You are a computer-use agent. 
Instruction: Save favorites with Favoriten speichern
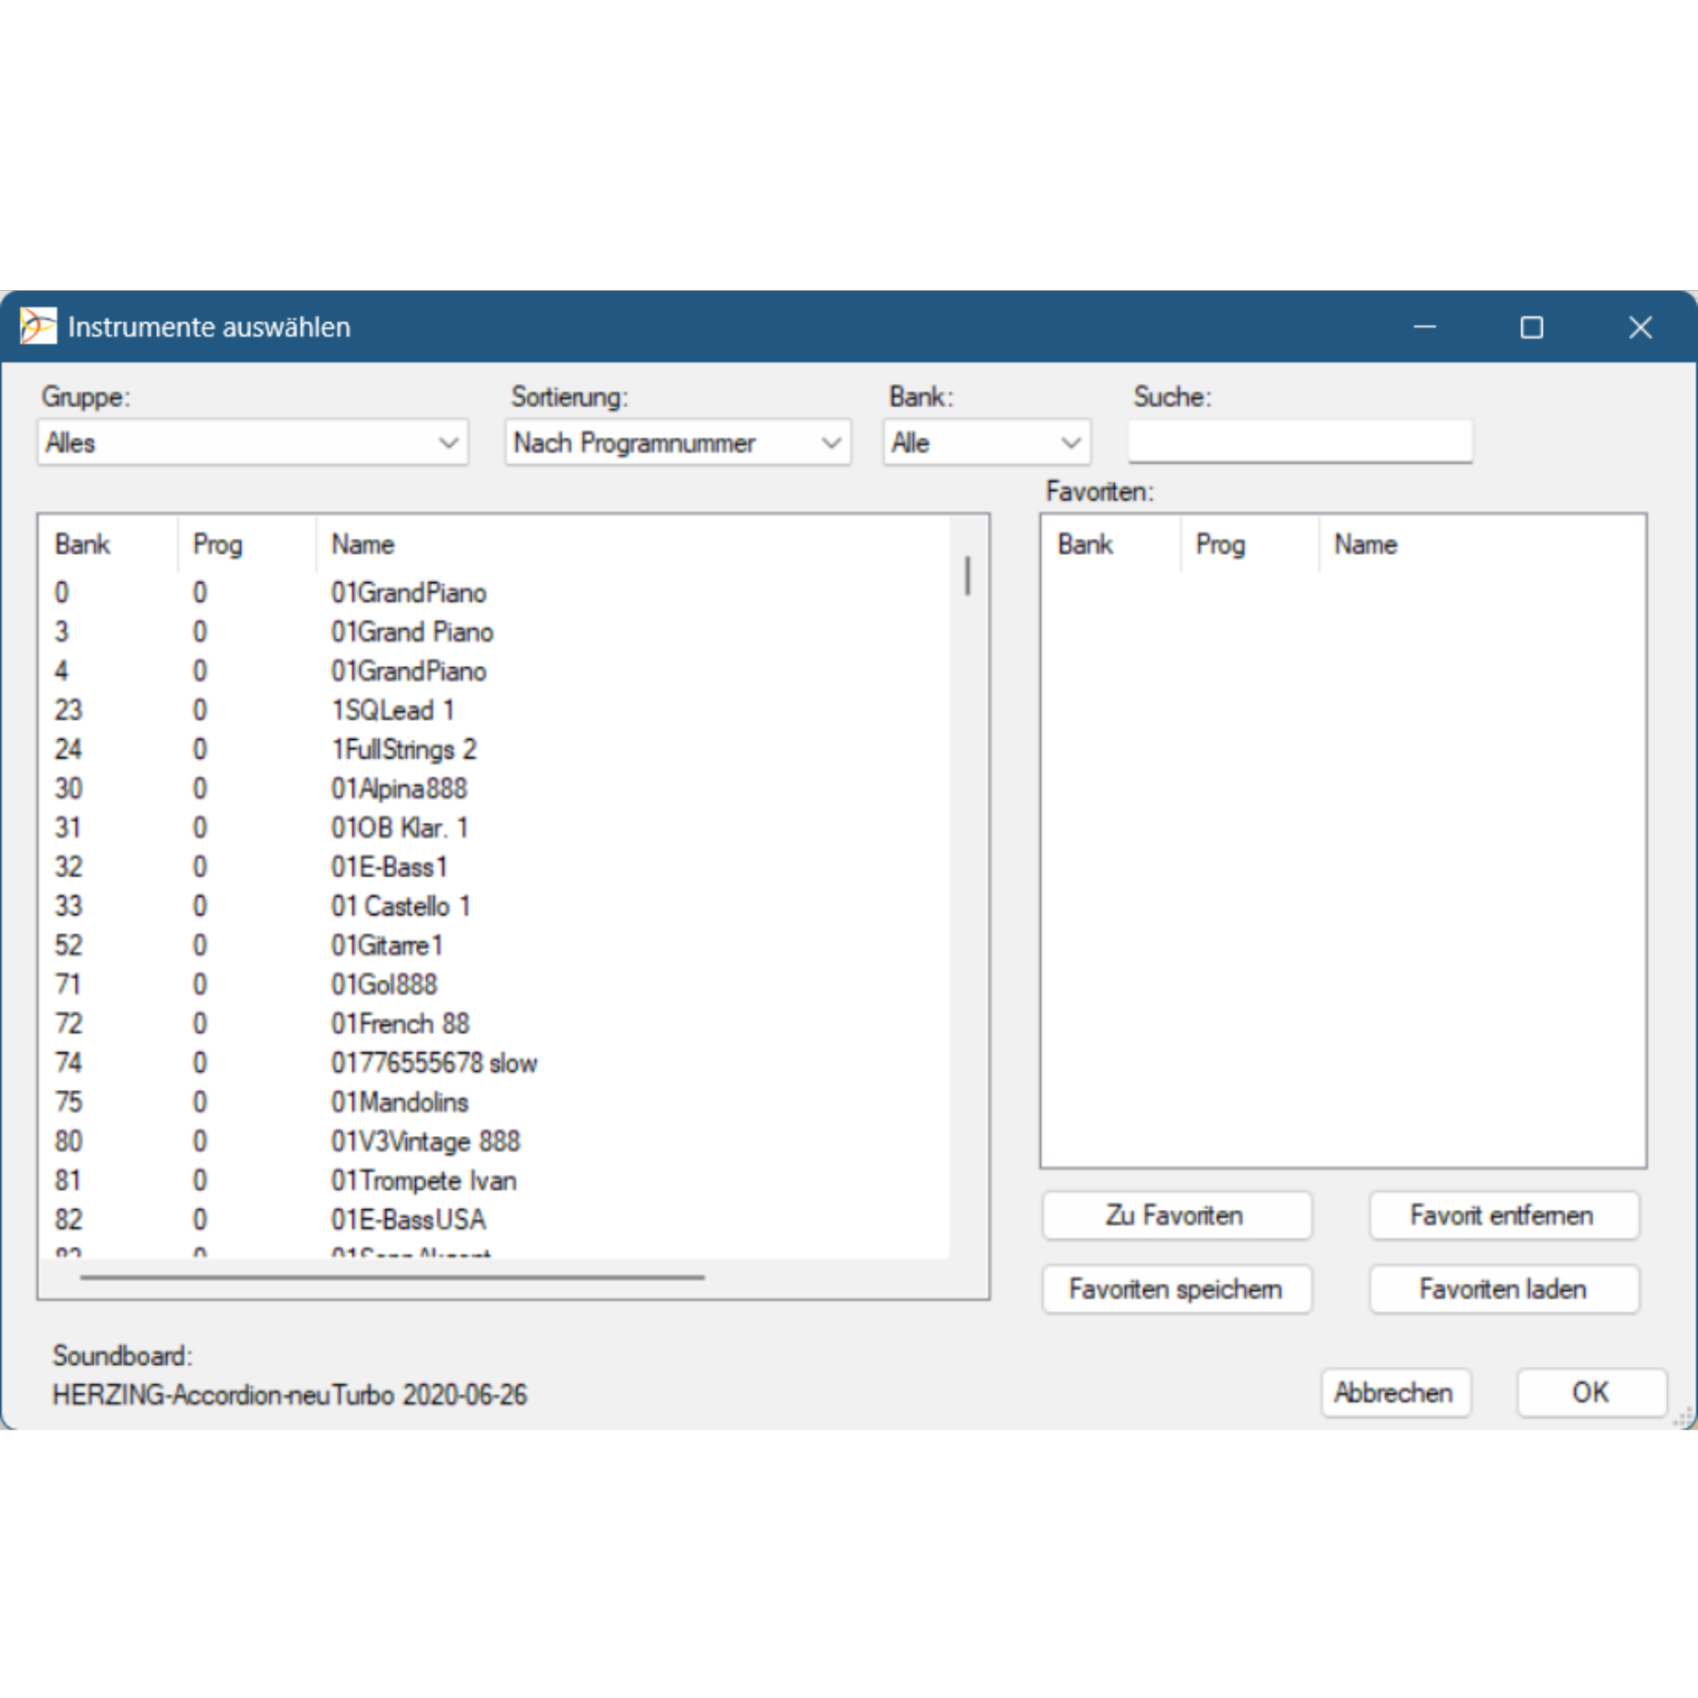[1176, 1289]
